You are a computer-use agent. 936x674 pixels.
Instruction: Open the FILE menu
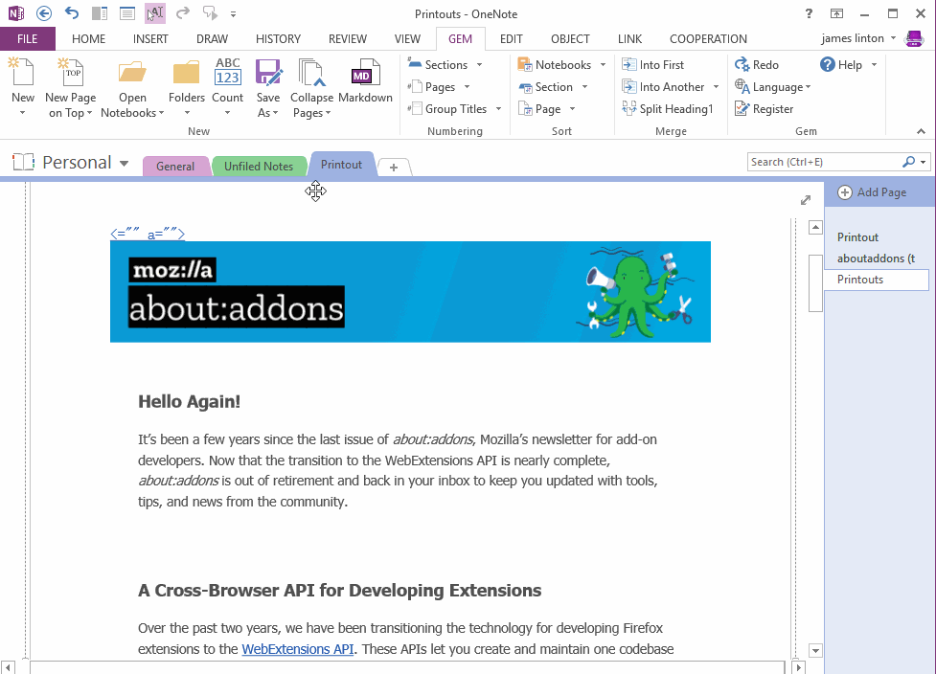tap(28, 38)
